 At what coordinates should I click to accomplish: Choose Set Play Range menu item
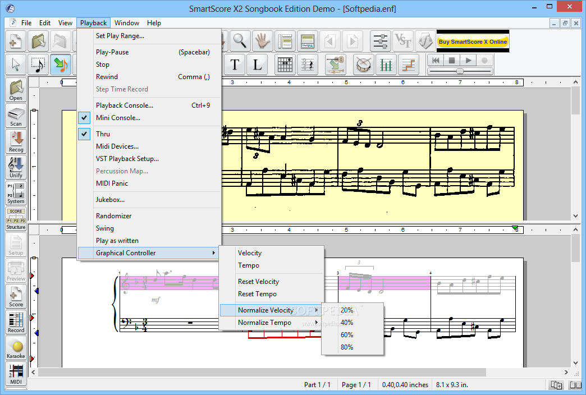point(149,36)
